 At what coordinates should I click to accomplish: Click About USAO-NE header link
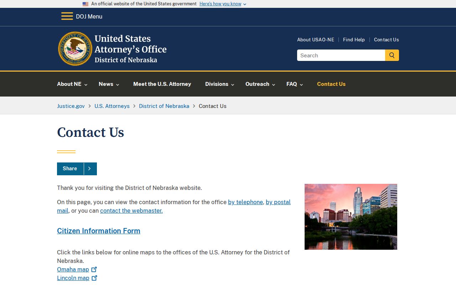pos(316,40)
